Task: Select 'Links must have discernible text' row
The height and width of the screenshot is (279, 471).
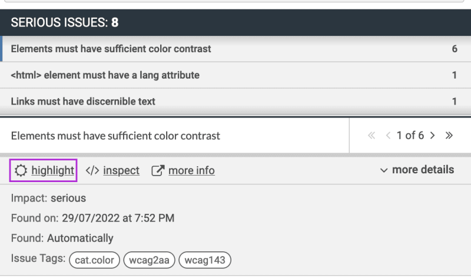Action: (235, 101)
